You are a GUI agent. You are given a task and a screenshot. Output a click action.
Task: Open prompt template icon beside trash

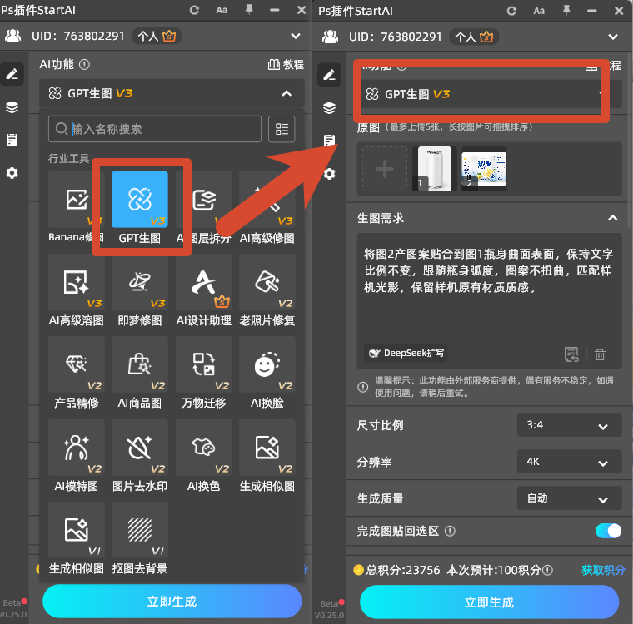click(x=571, y=354)
